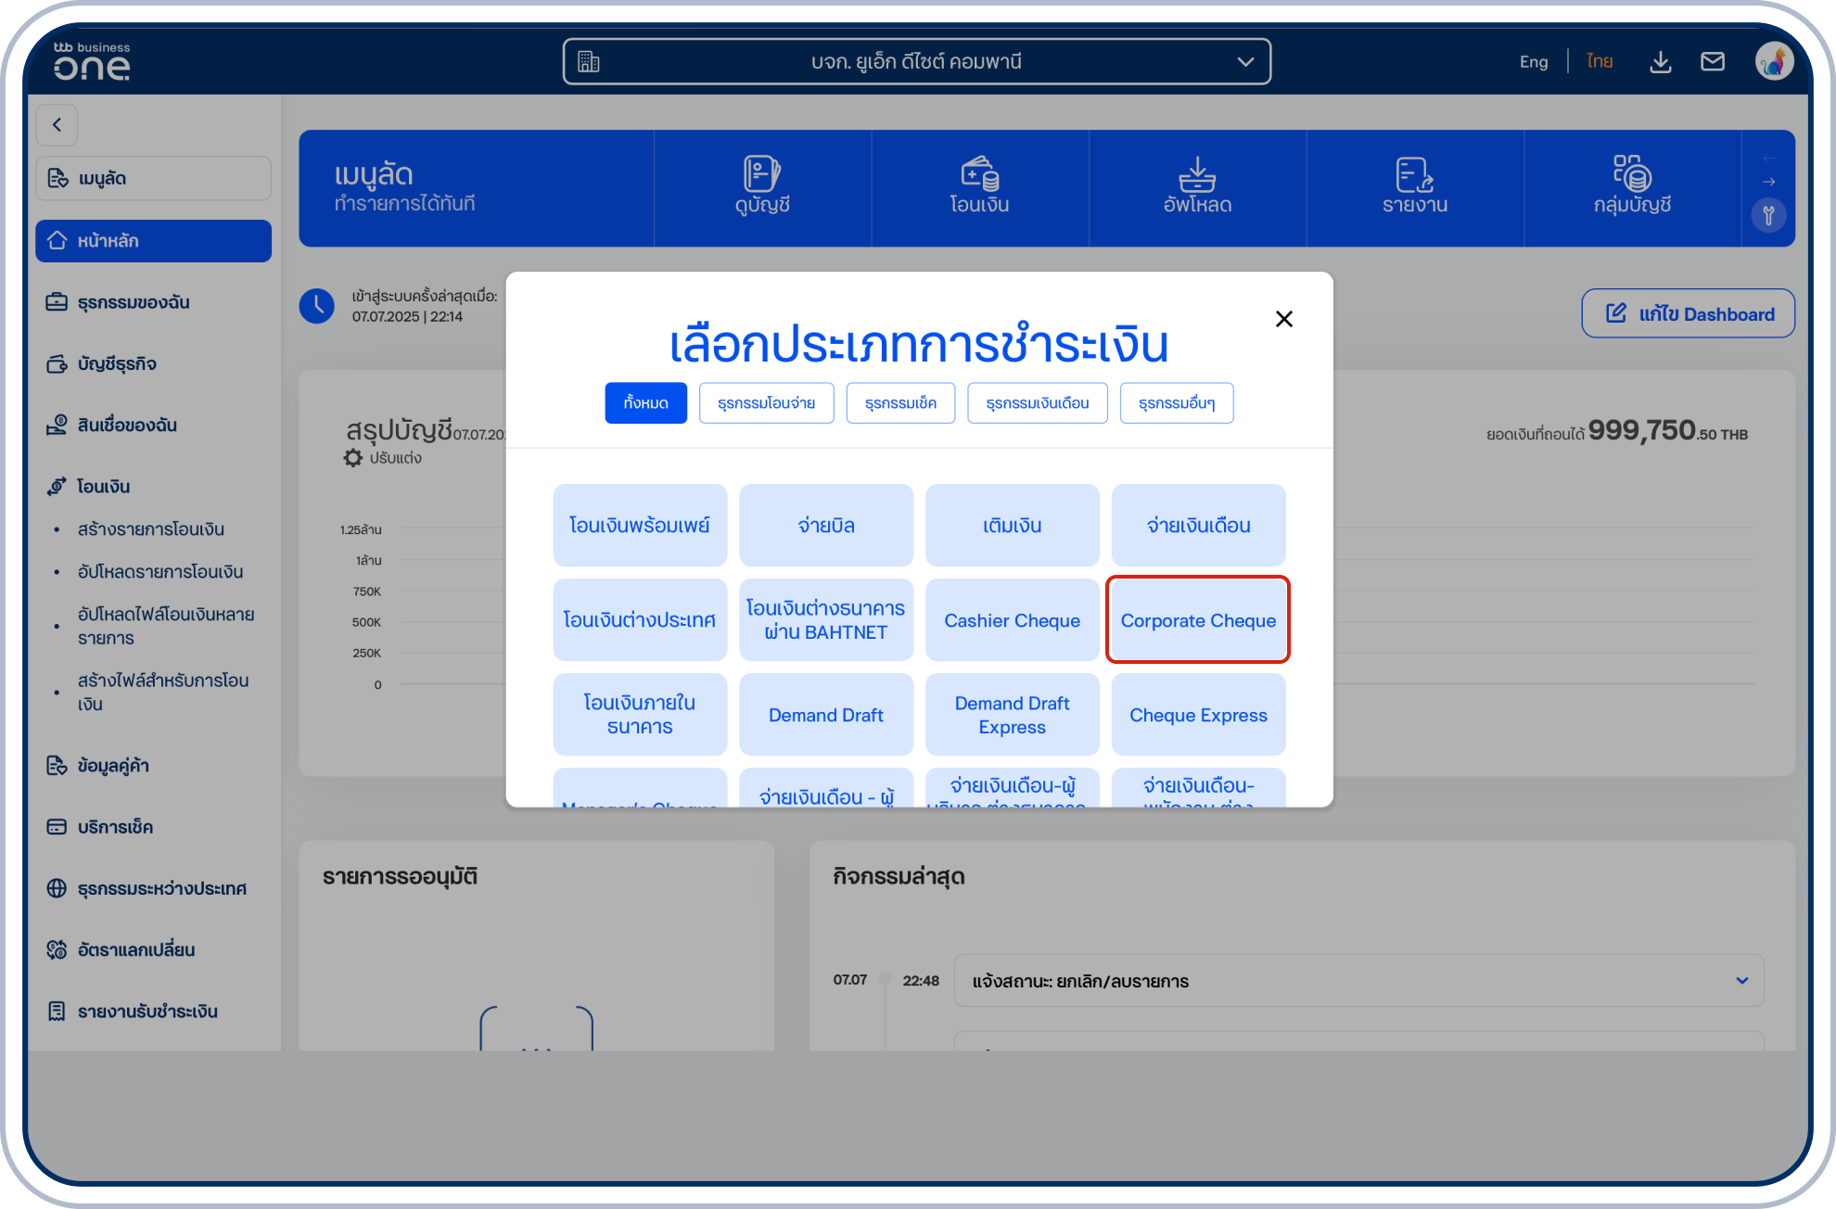
Task: Click the ปรับแต่ง gear icon
Action: click(353, 458)
